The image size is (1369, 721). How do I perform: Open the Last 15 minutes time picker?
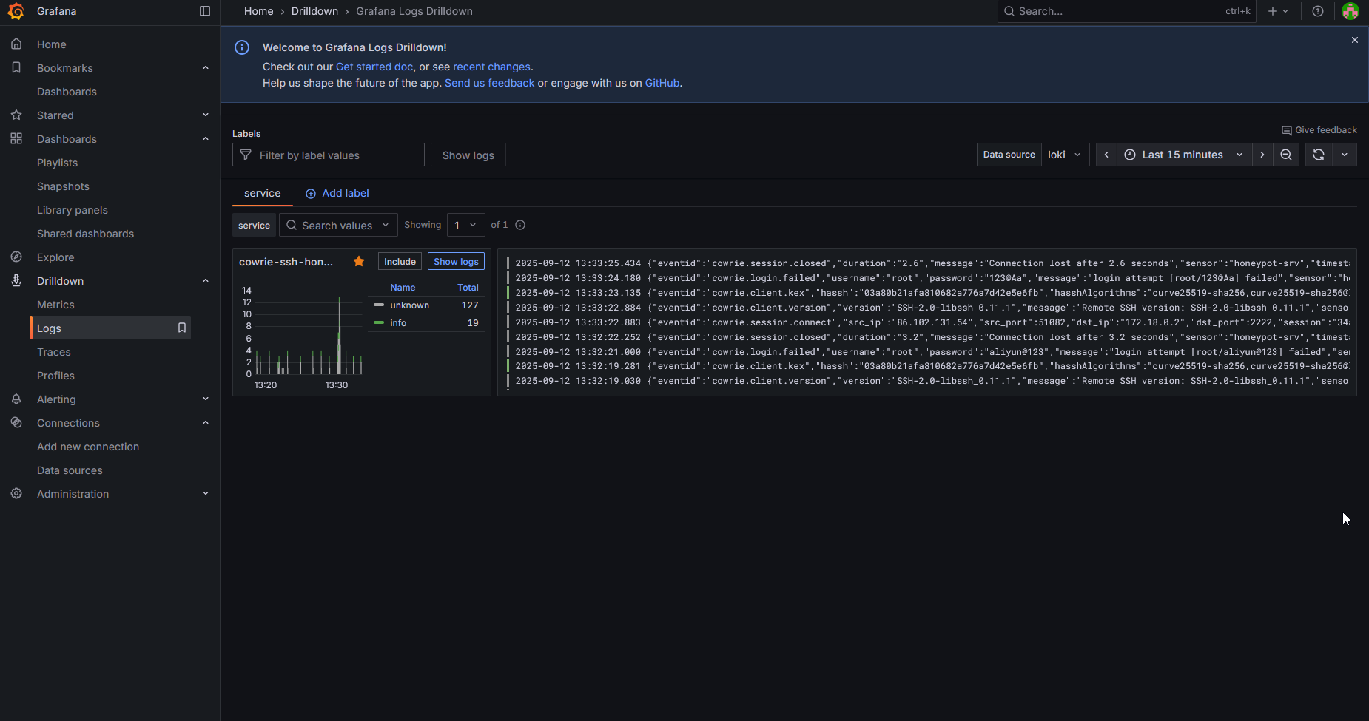coord(1183,155)
